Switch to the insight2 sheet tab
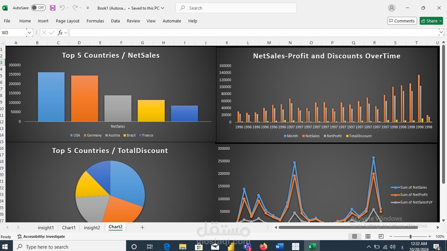Viewport: 447px width, 251px height. pos(92,228)
